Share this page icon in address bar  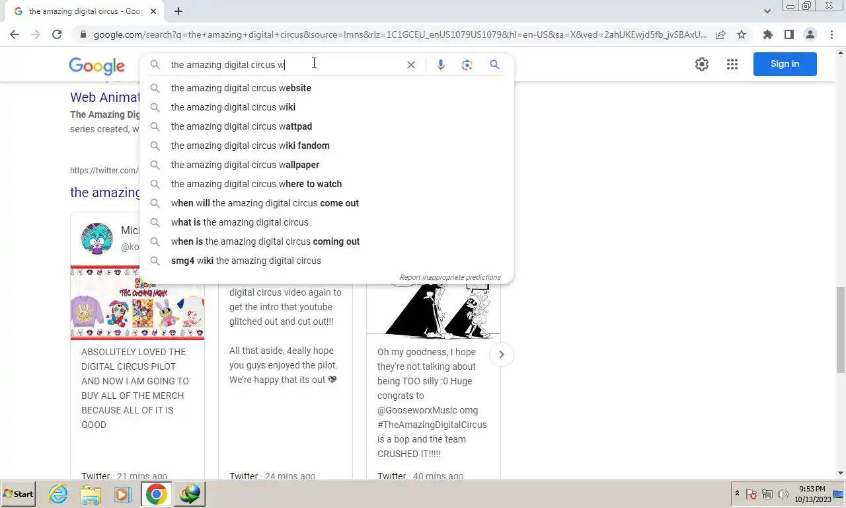pos(720,34)
